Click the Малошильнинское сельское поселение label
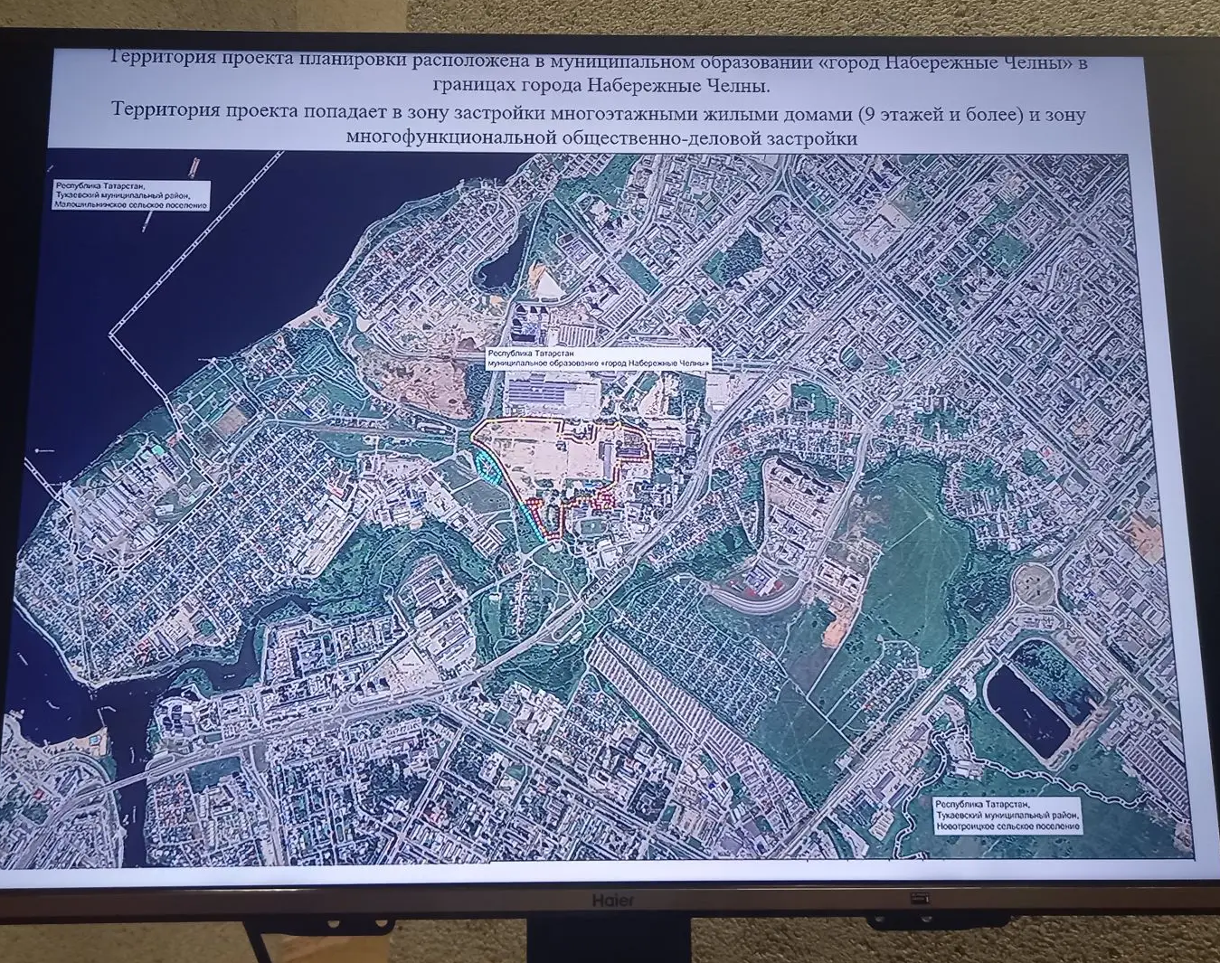Viewport: 1220px width, 963px height. pyautogui.click(x=130, y=195)
